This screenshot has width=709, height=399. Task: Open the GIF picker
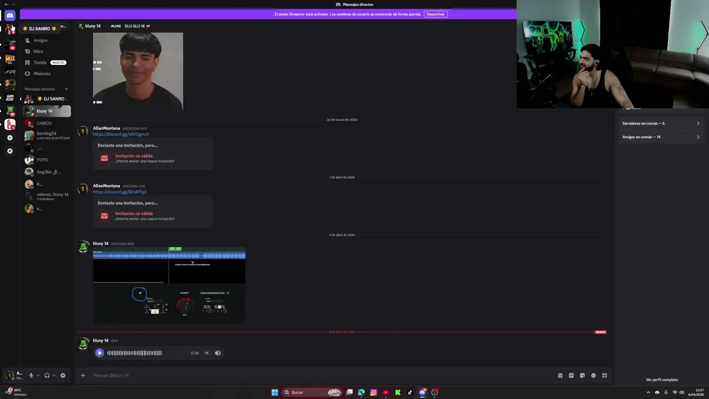click(571, 375)
